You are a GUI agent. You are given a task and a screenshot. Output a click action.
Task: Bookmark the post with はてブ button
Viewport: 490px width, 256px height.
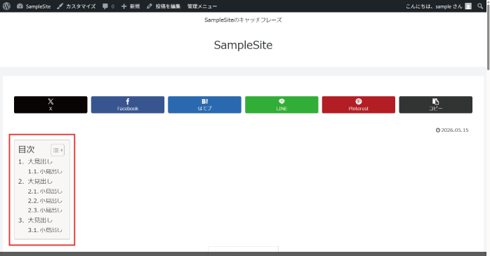click(205, 105)
